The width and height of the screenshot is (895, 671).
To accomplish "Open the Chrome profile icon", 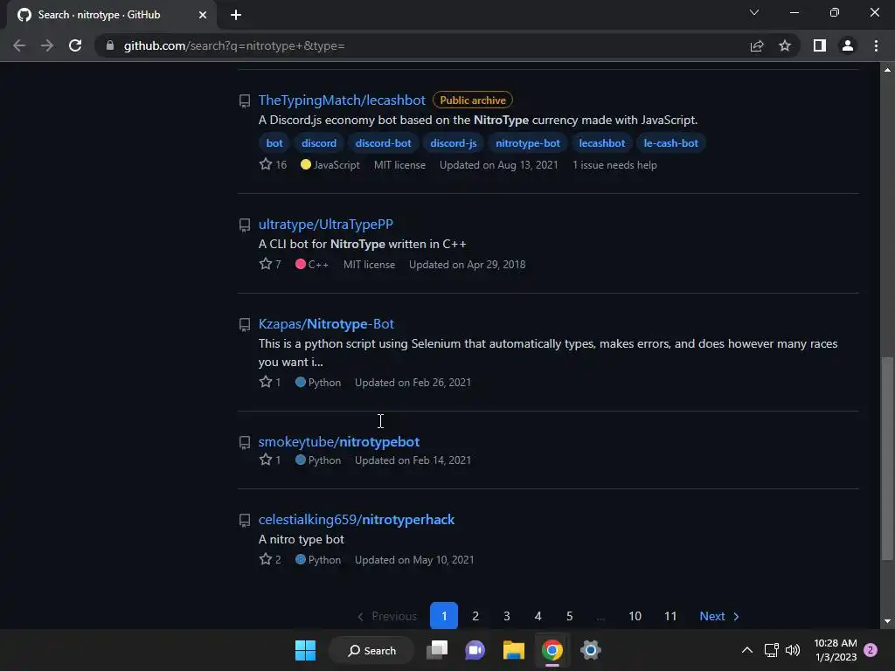I will click(x=848, y=45).
